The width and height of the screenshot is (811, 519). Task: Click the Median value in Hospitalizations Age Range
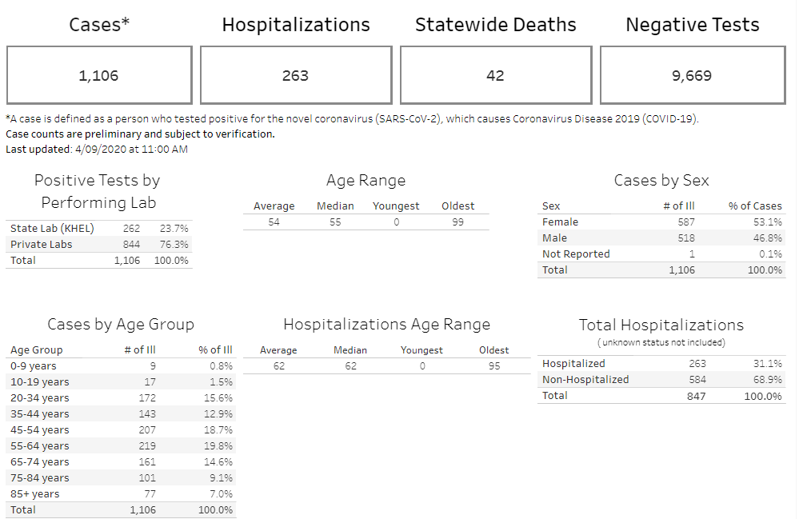tap(350, 365)
